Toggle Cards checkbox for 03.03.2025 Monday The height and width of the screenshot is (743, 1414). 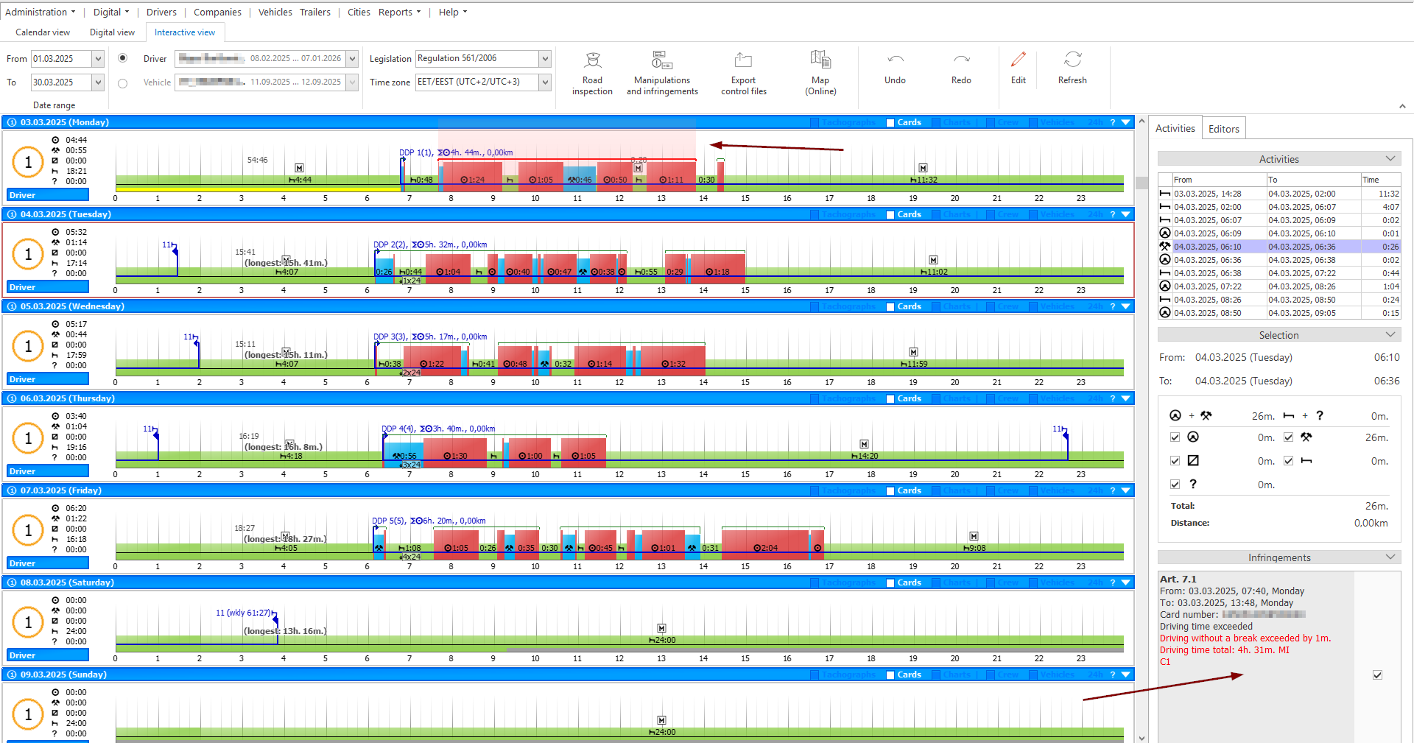tap(890, 123)
